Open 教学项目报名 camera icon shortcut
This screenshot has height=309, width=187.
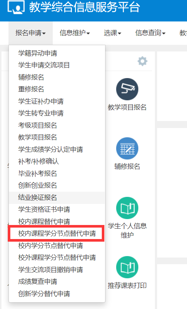pos(127,89)
